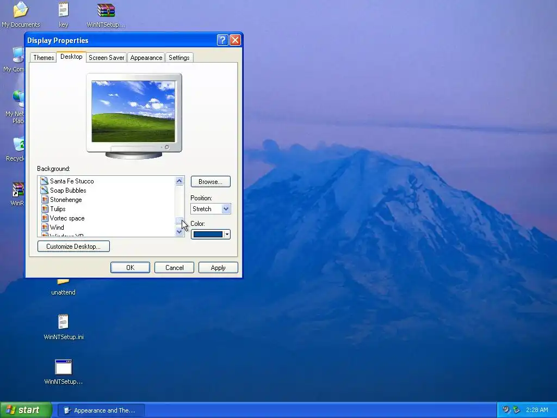Screen dimensions: 557x418
Task: Click the monitor wallpaper preview
Action: pyautogui.click(x=133, y=111)
